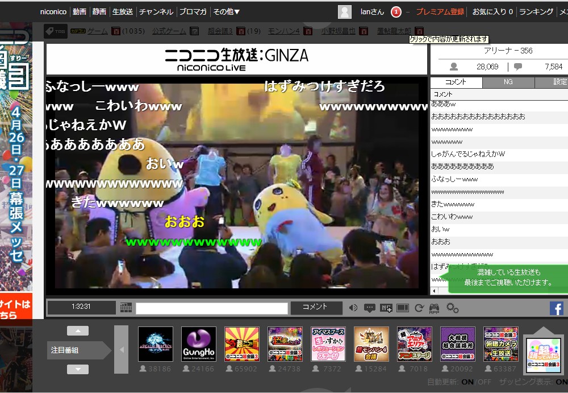
Task: Open ブロマガ in top navigation
Action: point(193,11)
